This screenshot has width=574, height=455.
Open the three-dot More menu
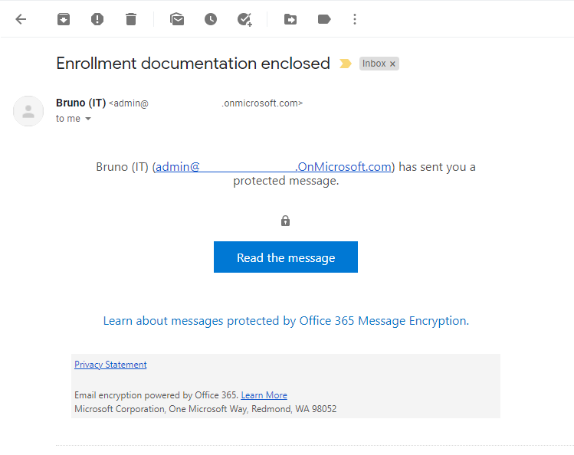tap(354, 19)
